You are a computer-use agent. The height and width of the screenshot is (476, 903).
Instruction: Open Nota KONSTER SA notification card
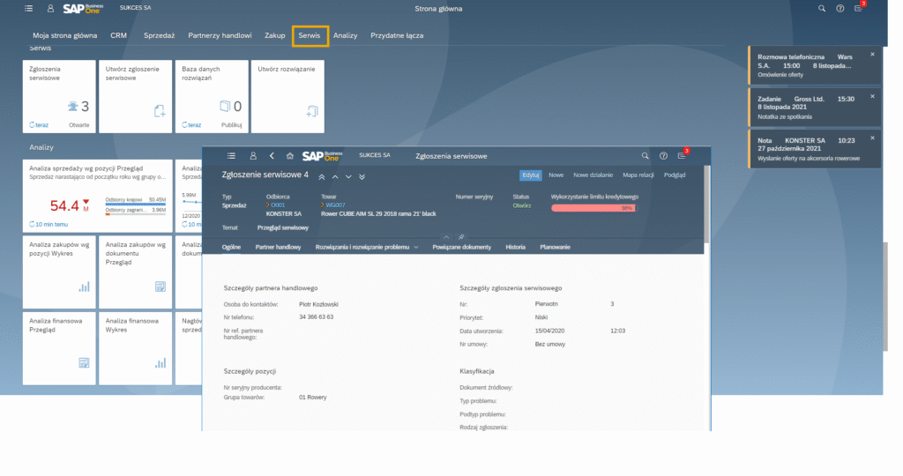pyautogui.click(x=814, y=148)
